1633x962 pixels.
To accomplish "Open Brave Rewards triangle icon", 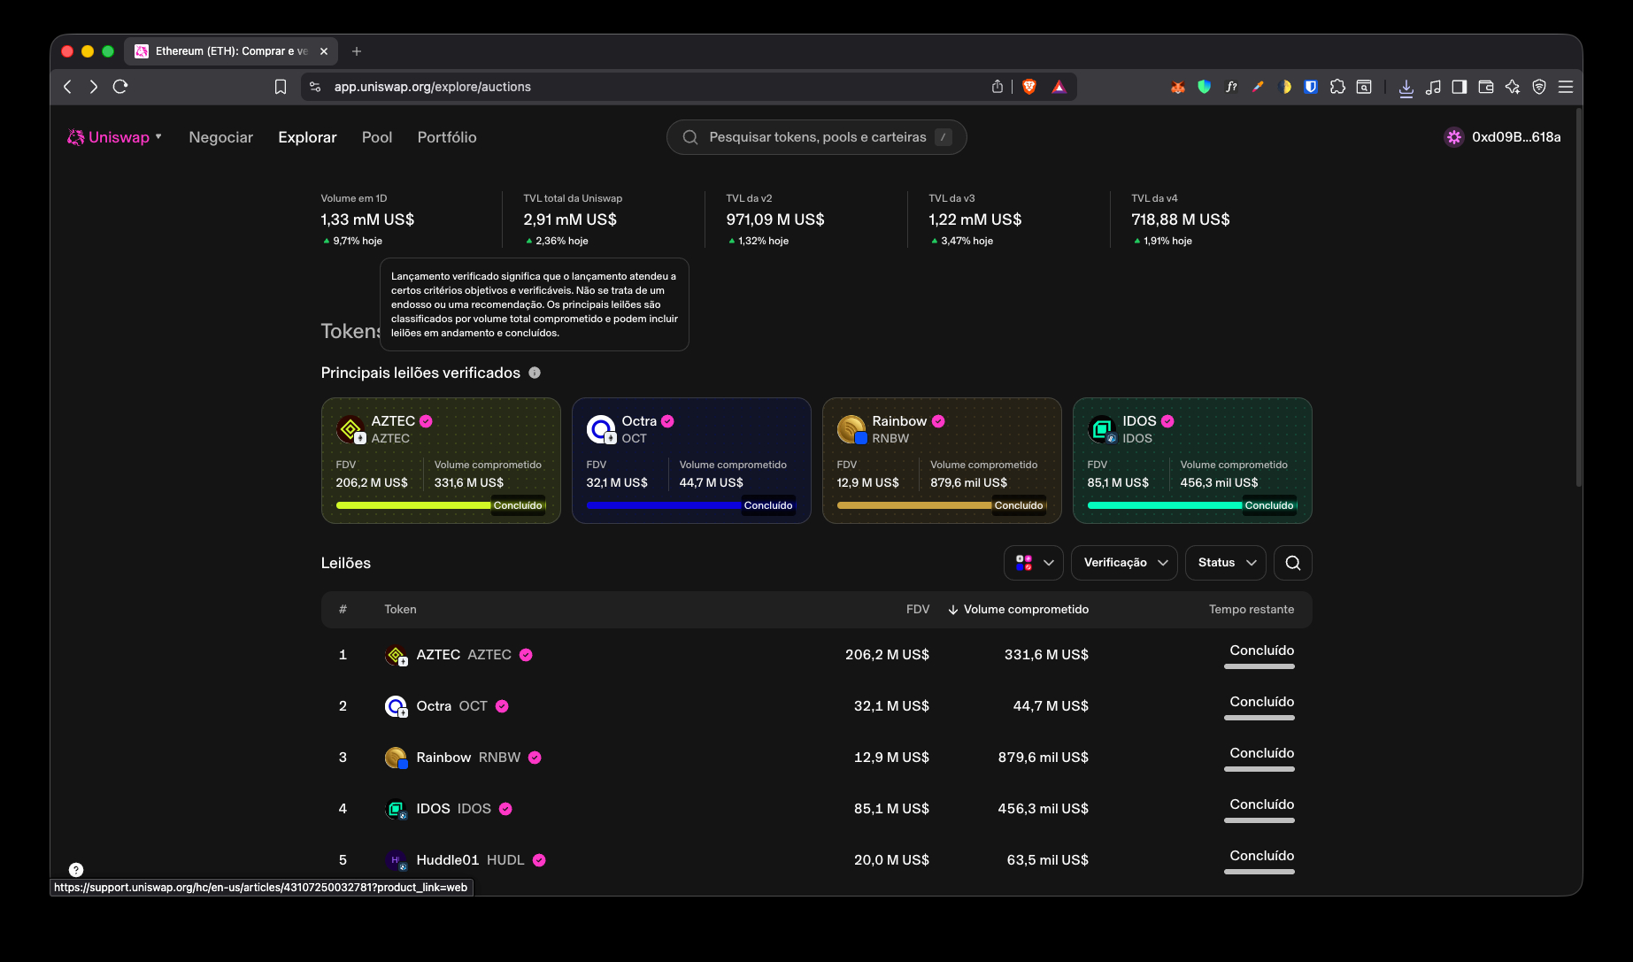I will [1059, 87].
